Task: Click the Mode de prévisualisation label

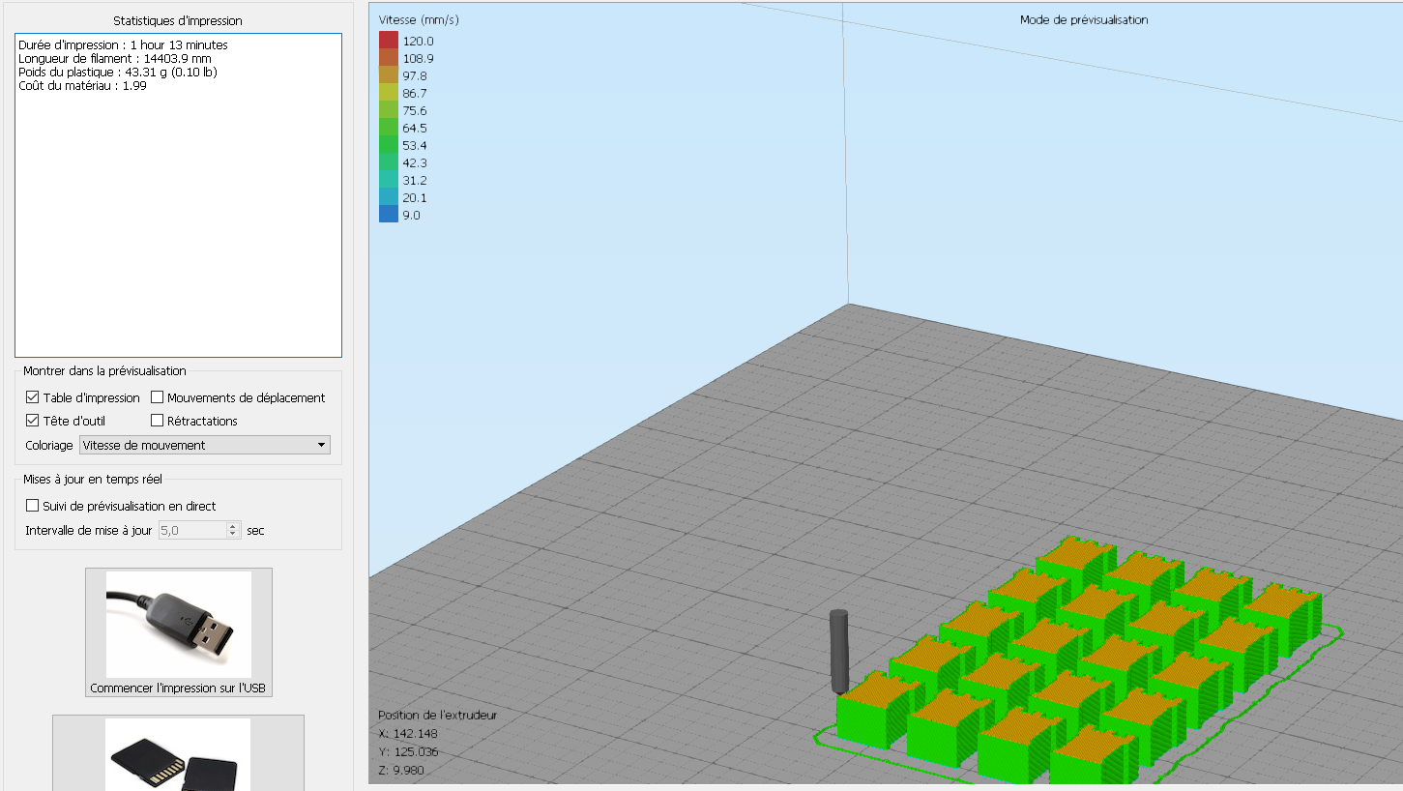Action: coord(1084,19)
